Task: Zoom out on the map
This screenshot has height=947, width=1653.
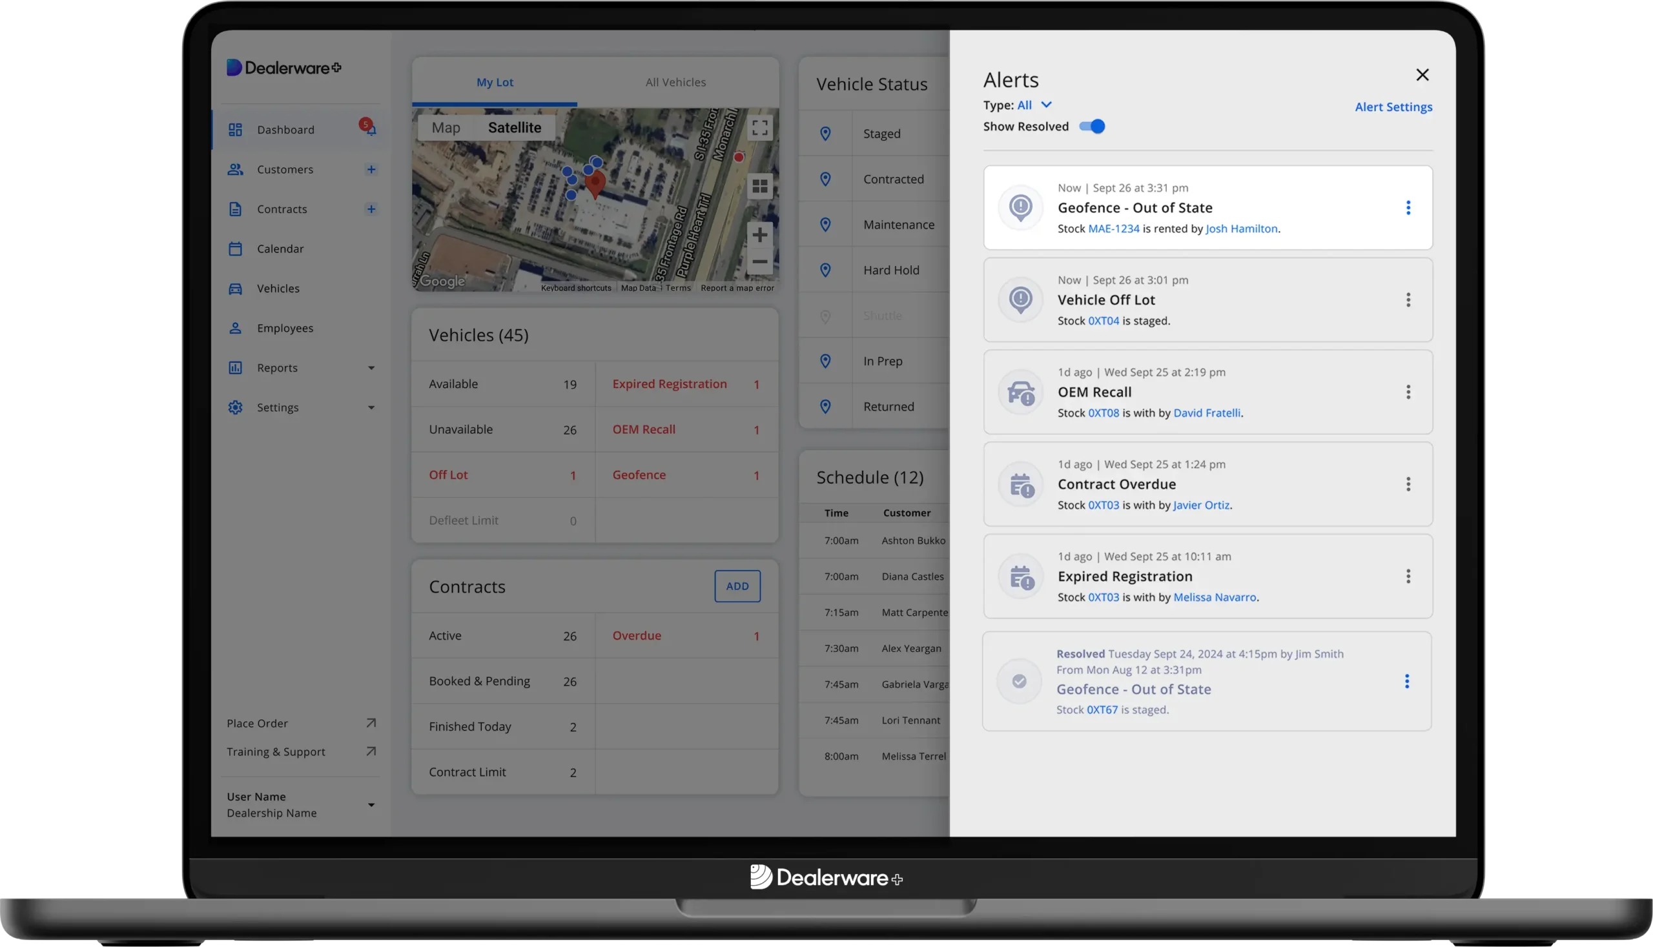Action: pos(760,261)
